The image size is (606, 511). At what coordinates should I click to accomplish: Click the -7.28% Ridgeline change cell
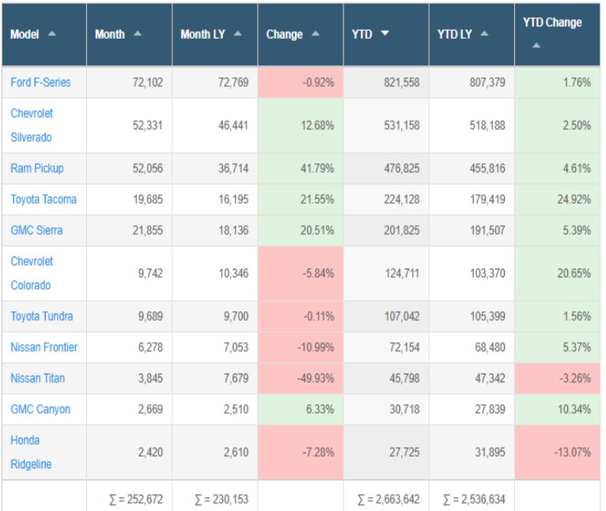click(x=301, y=453)
